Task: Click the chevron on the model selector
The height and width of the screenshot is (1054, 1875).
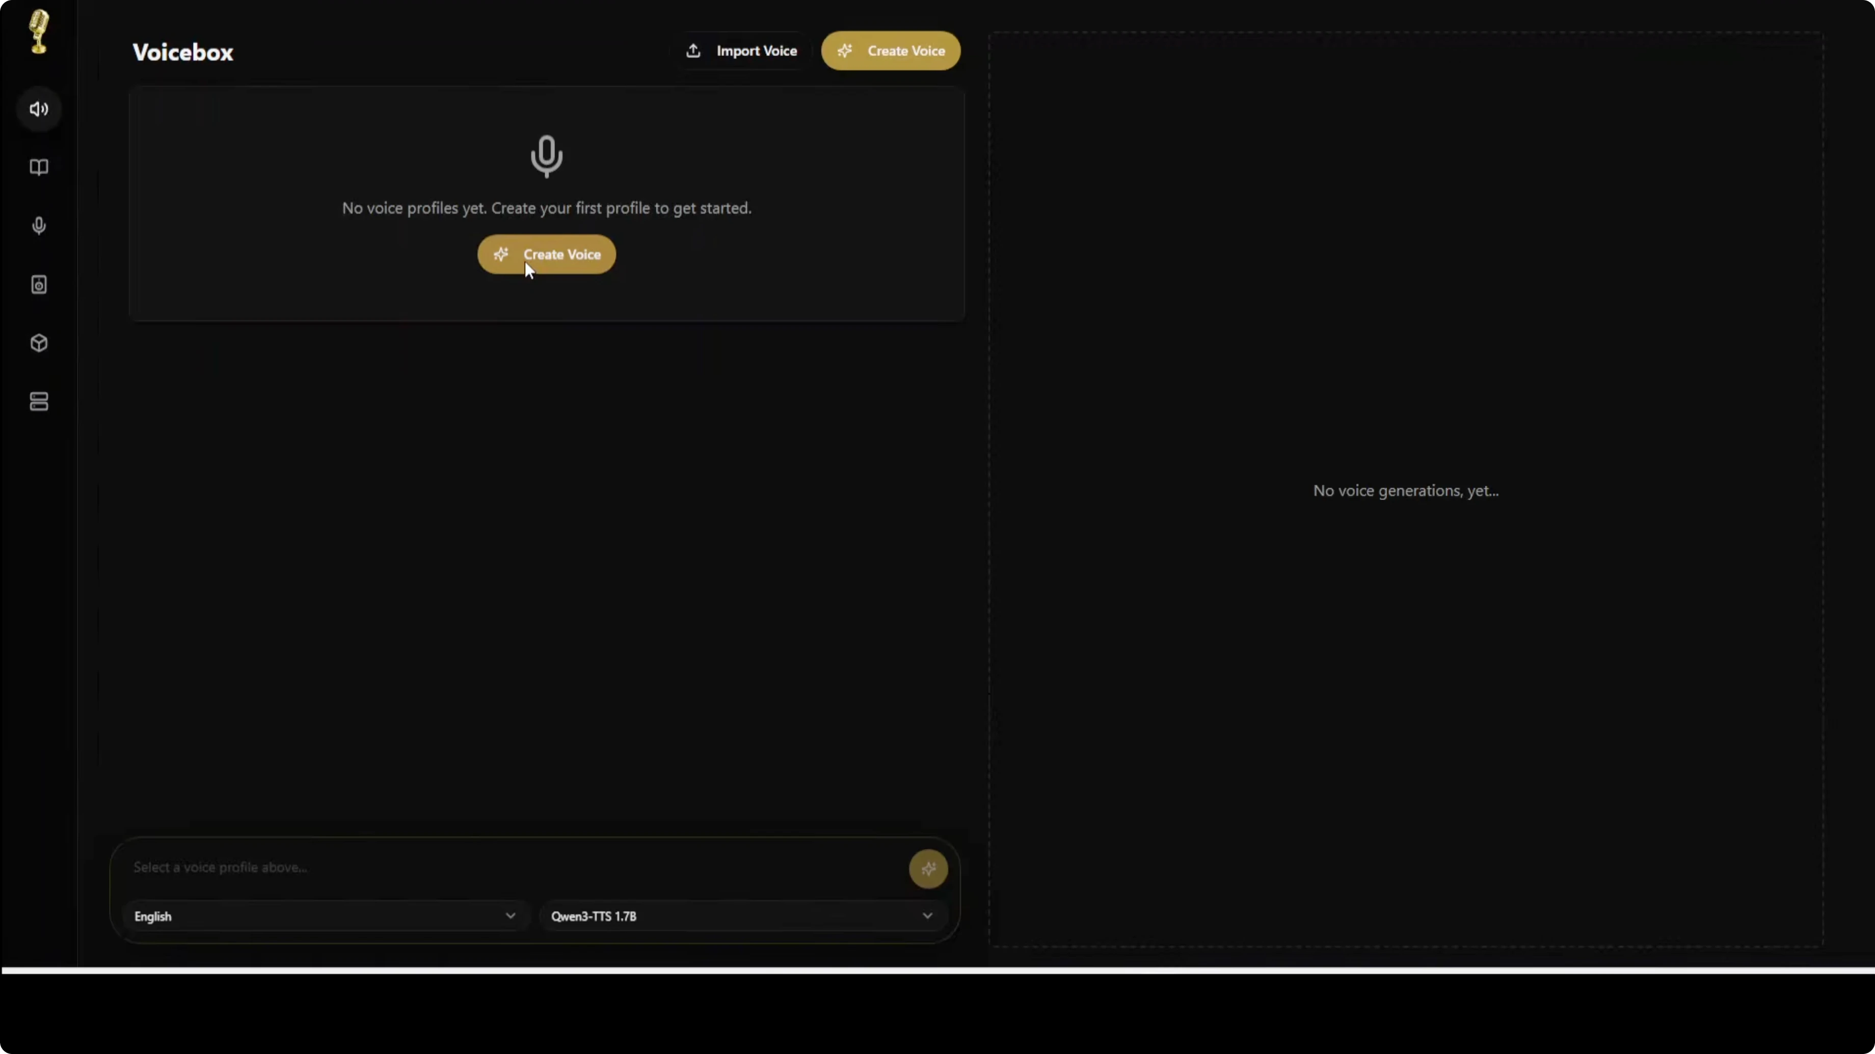Action: (927, 916)
